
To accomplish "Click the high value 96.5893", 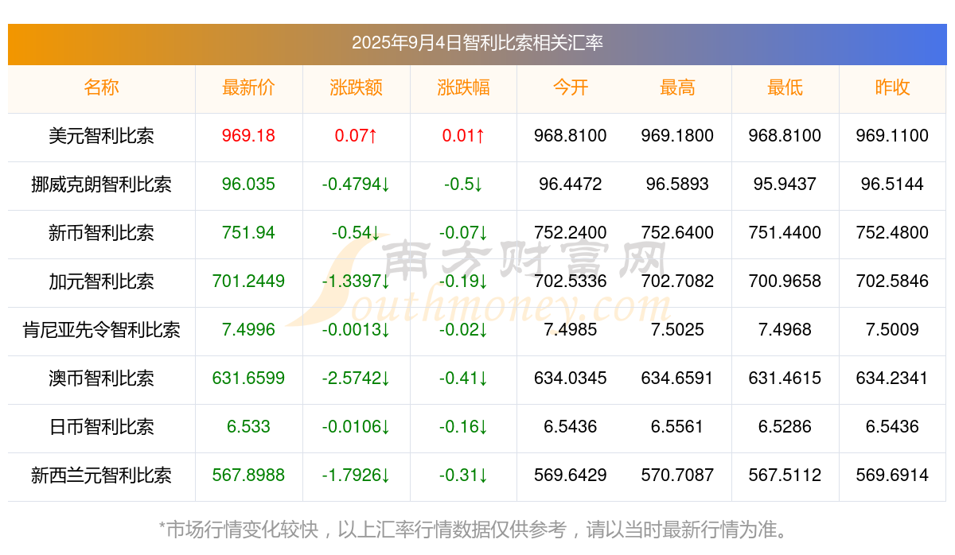I will click(x=677, y=184).
